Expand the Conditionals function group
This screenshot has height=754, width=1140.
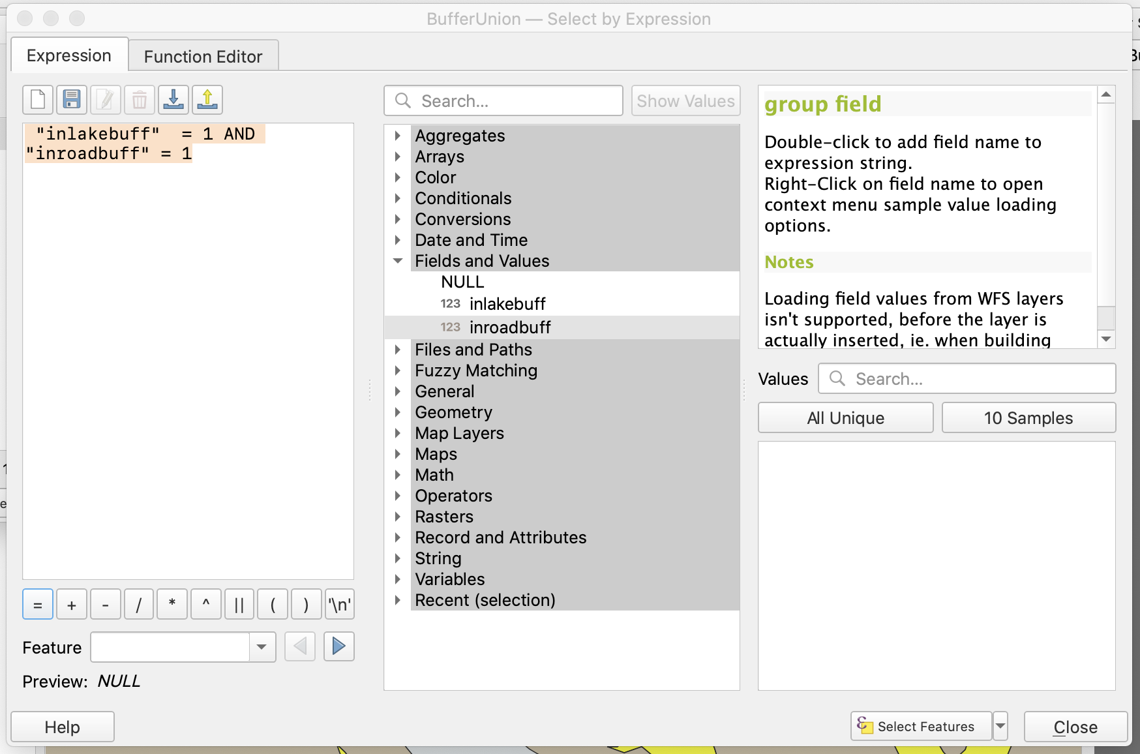(x=398, y=198)
